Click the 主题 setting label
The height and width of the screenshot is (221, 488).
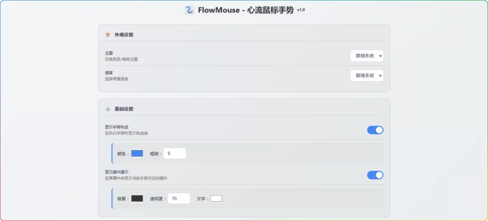coord(109,53)
